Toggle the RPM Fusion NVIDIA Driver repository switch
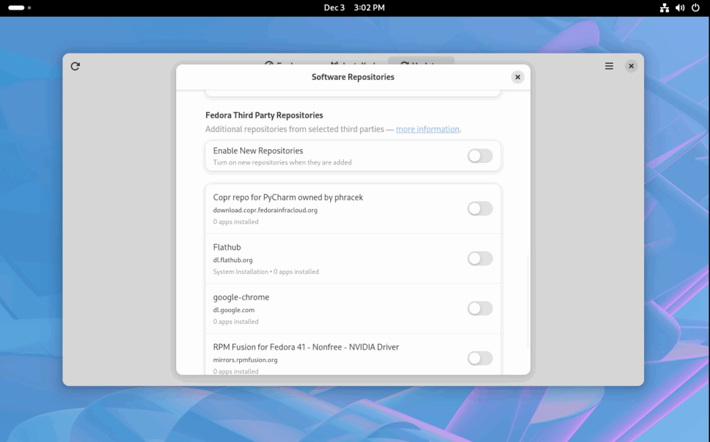The width and height of the screenshot is (710, 442). (480, 358)
